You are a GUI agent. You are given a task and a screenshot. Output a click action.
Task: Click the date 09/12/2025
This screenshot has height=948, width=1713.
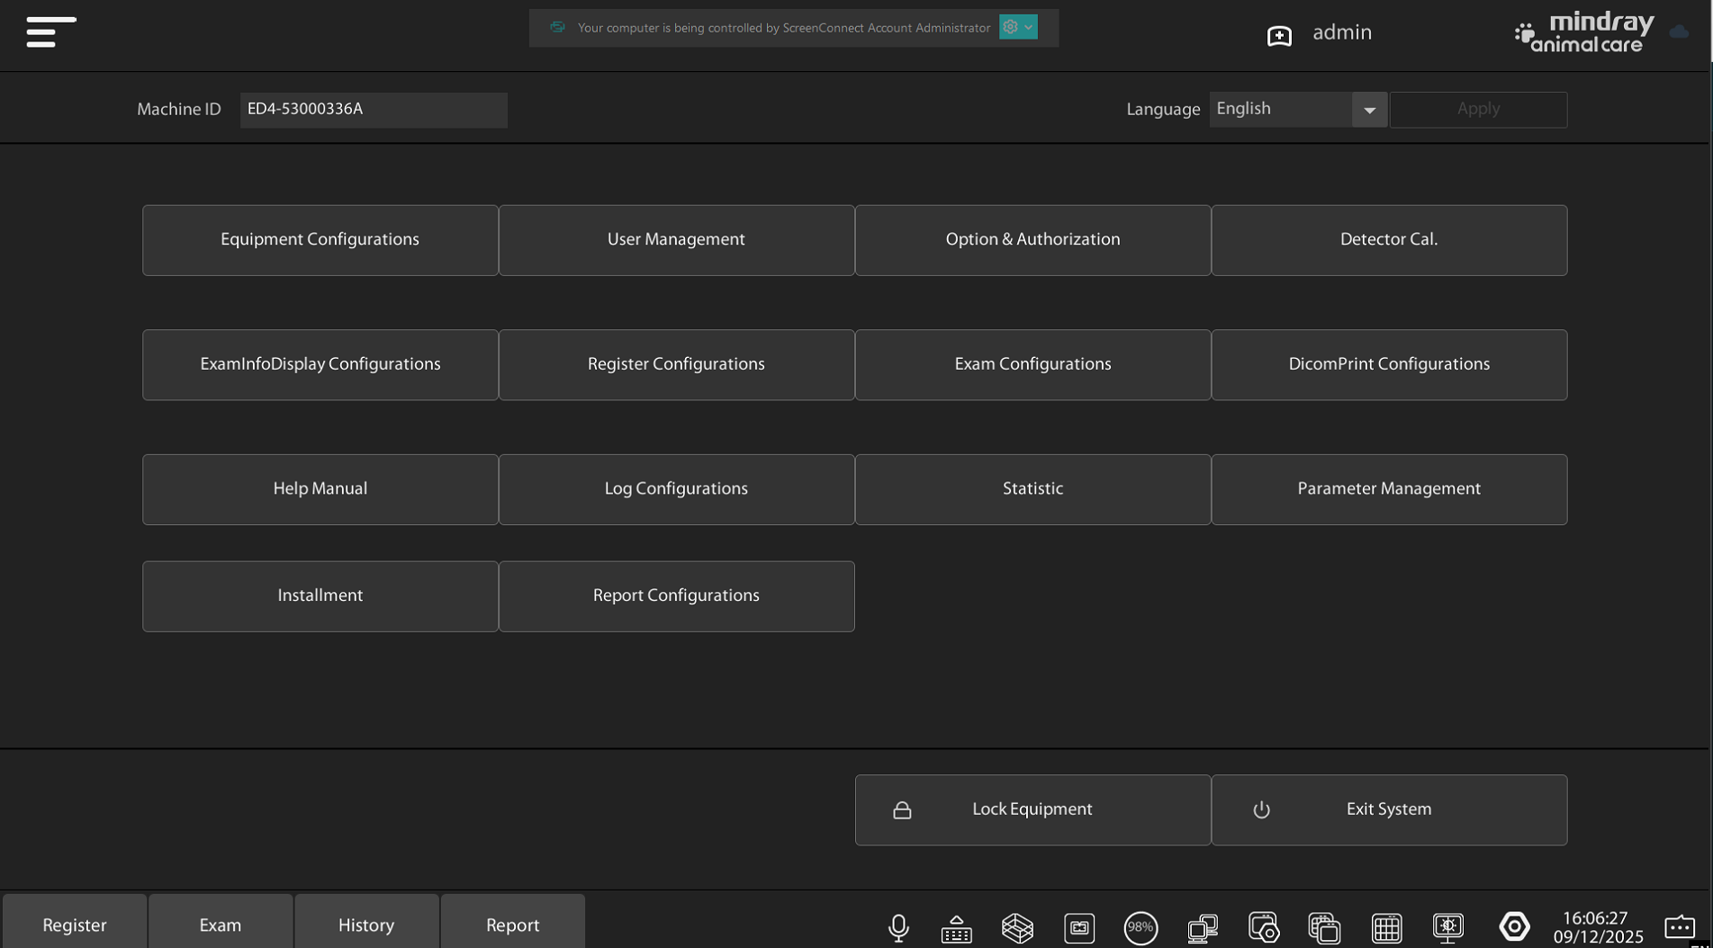click(x=1598, y=937)
